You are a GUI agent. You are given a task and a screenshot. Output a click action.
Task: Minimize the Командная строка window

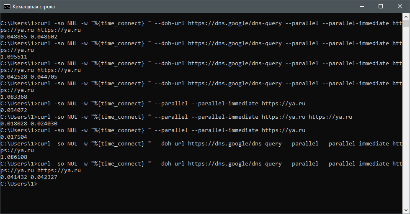click(x=362, y=7)
